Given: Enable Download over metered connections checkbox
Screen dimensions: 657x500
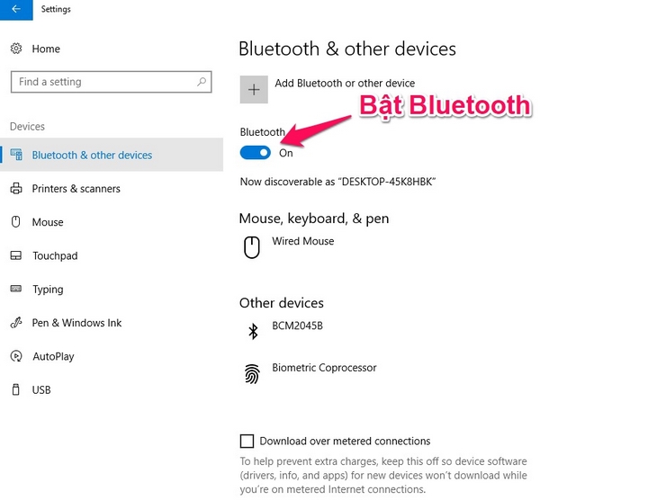Looking at the screenshot, I should (247, 441).
